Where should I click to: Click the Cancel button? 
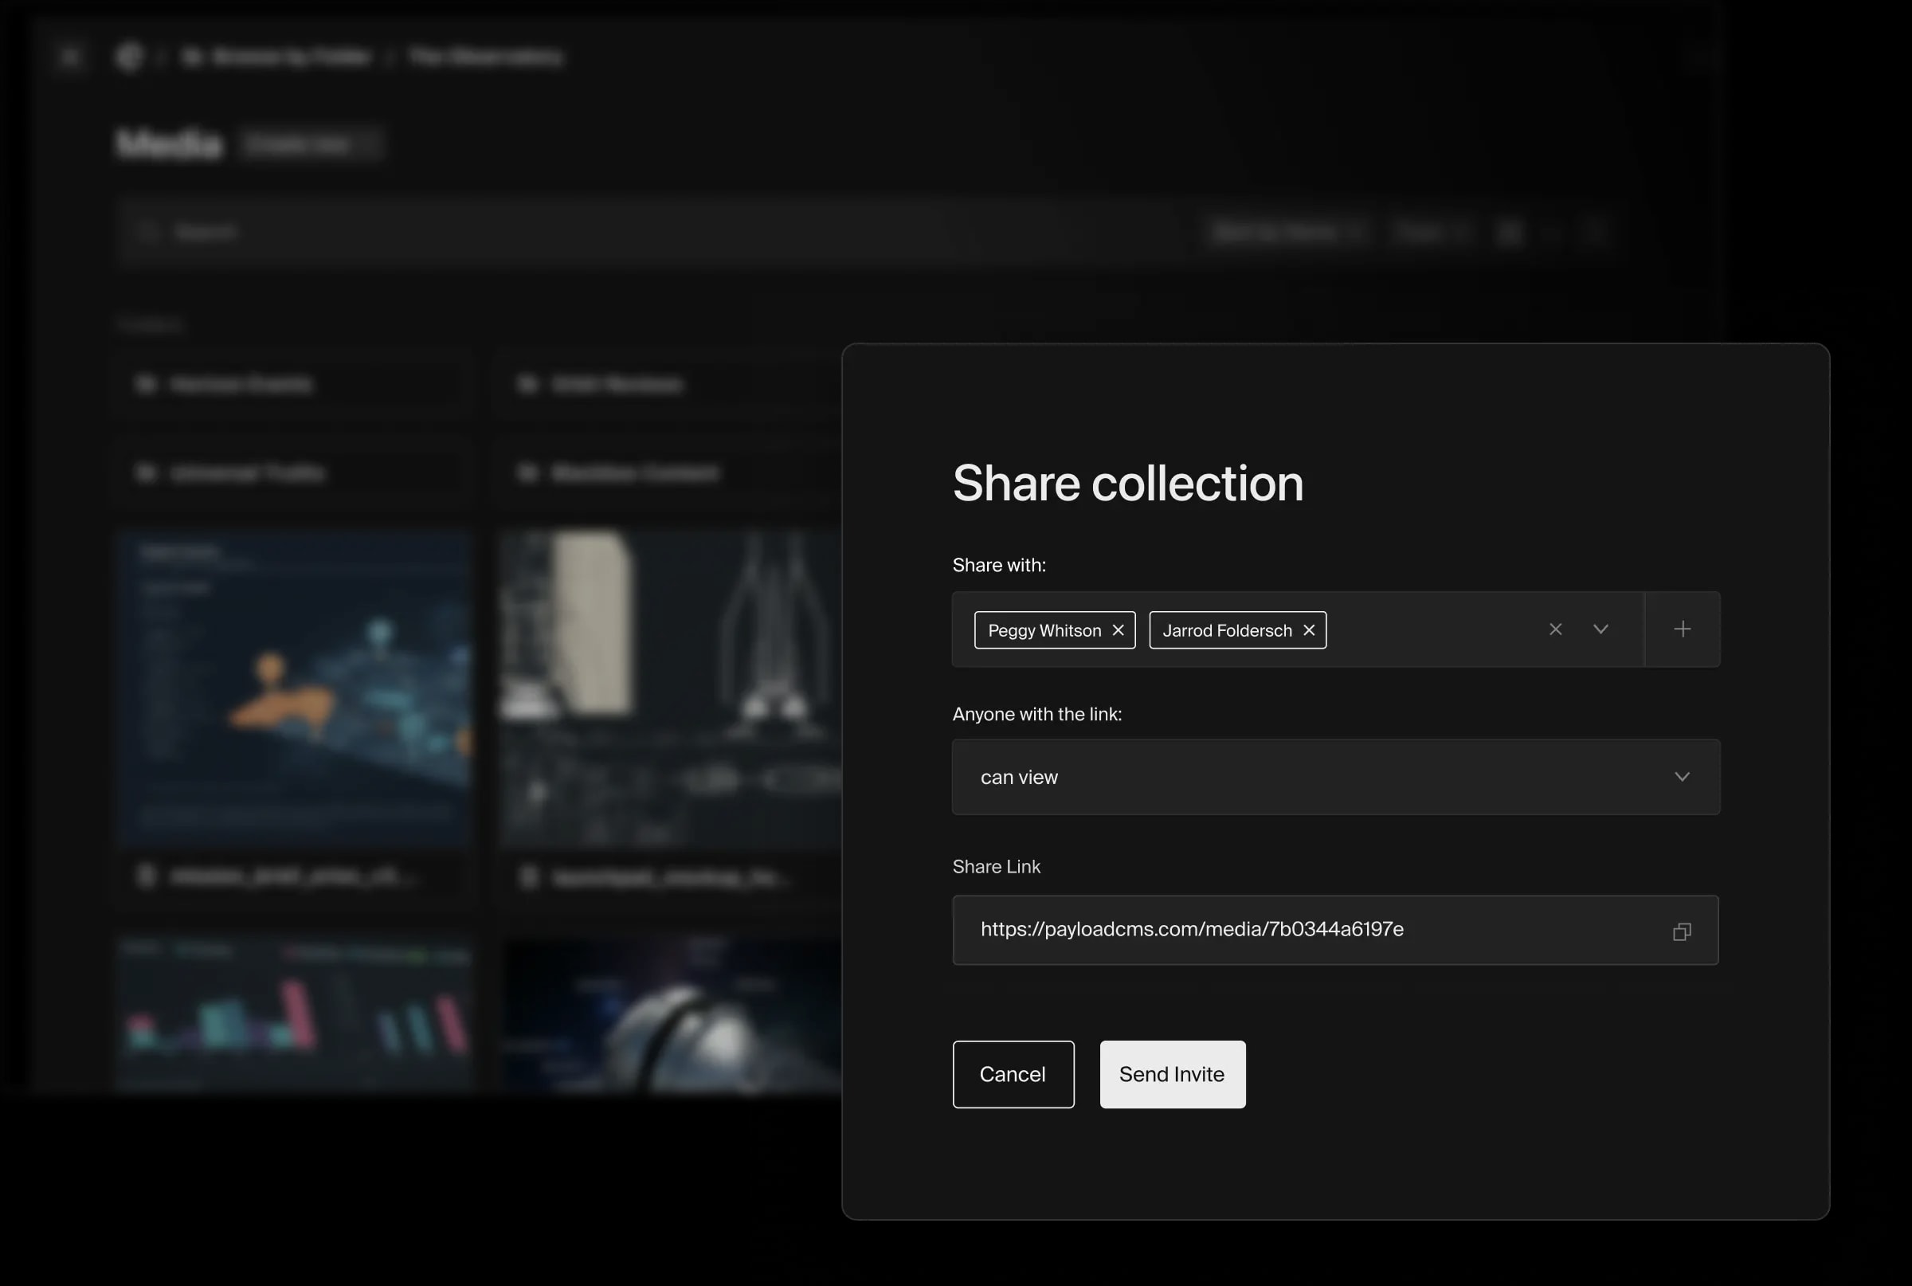tap(1013, 1073)
